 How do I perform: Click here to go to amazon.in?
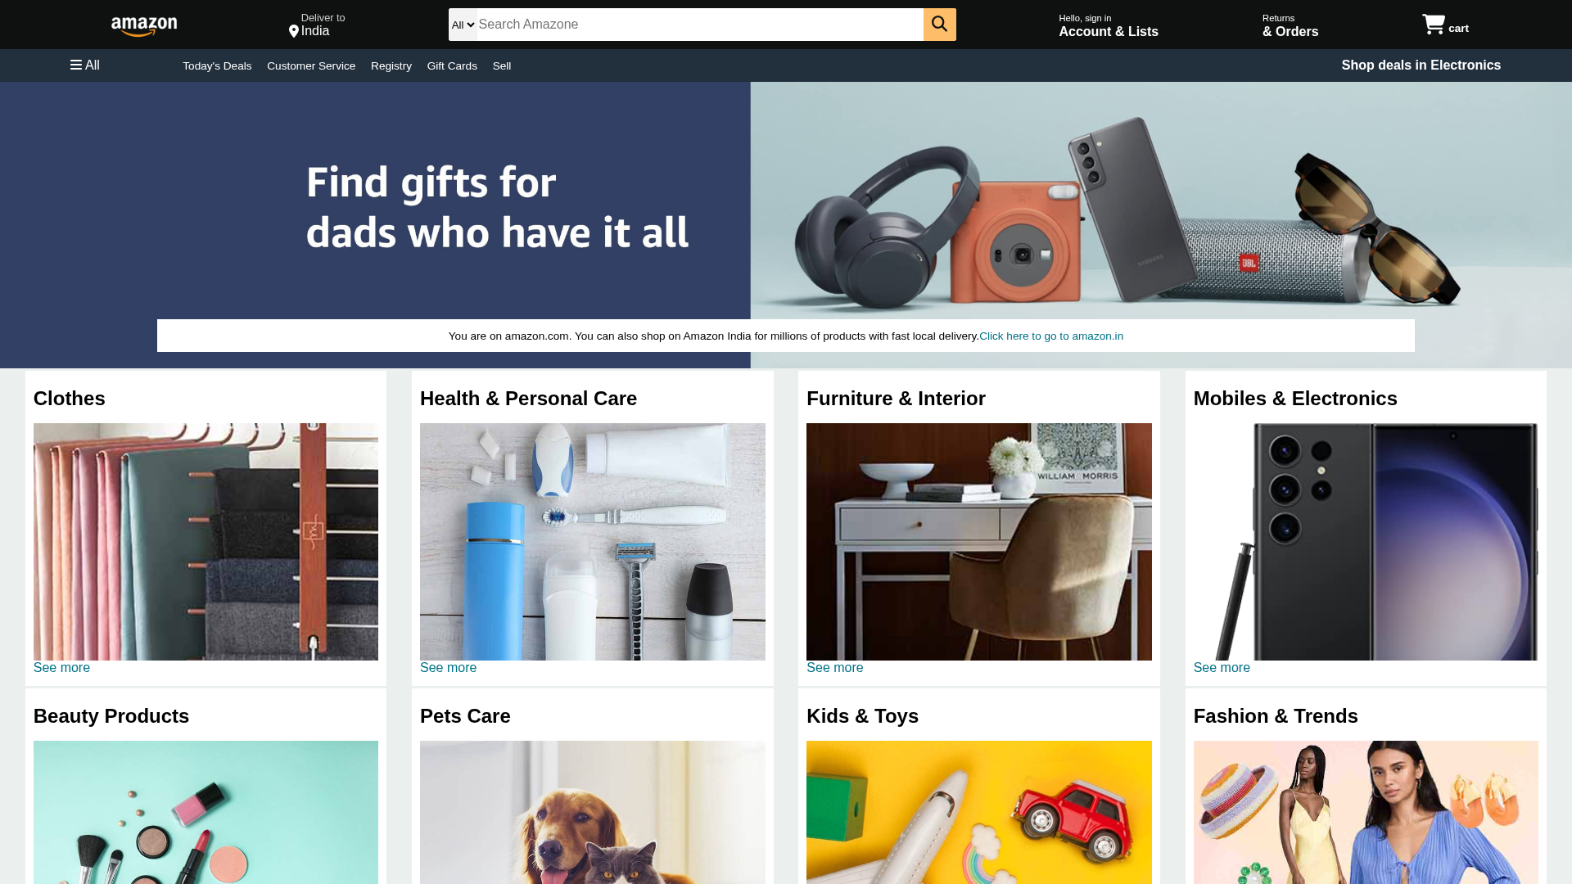tap(1051, 336)
